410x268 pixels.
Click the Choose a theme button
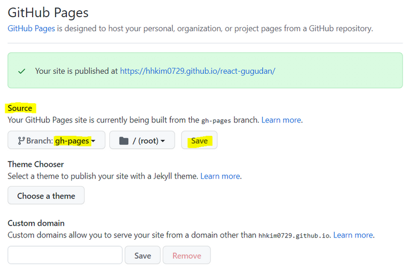[x=46, y=195]
